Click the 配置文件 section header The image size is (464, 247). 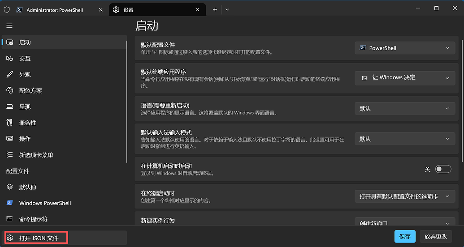click(18, 171)
